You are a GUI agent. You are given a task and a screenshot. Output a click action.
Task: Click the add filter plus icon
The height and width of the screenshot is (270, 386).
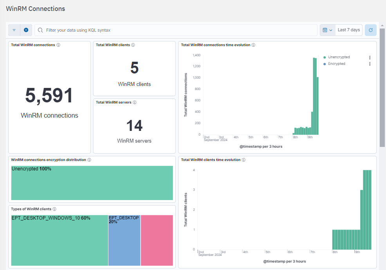point(26,30)
